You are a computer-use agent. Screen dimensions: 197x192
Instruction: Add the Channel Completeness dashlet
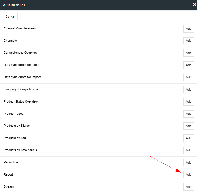pos(189,29)
